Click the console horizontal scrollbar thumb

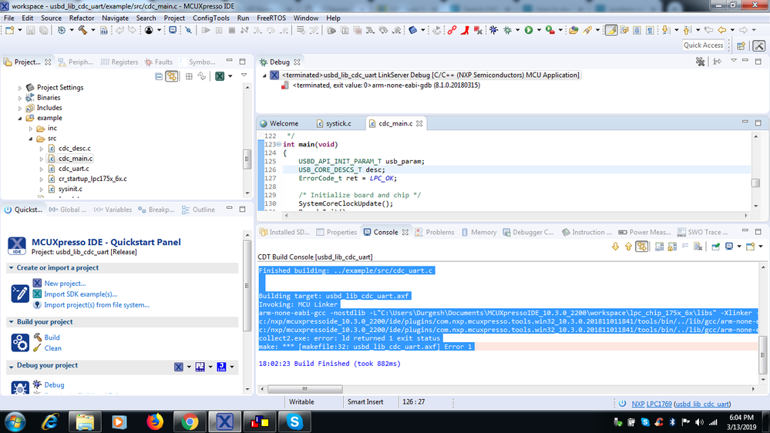pyautogui.click(x=305, y=389)
